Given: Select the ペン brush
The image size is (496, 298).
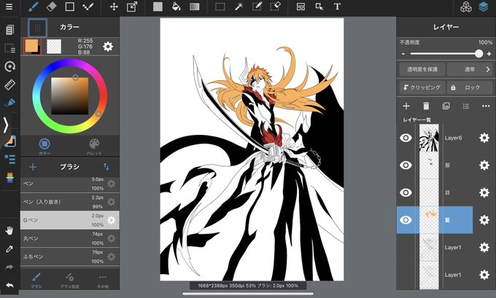Looking at the screenshot, I should [69, 184].
